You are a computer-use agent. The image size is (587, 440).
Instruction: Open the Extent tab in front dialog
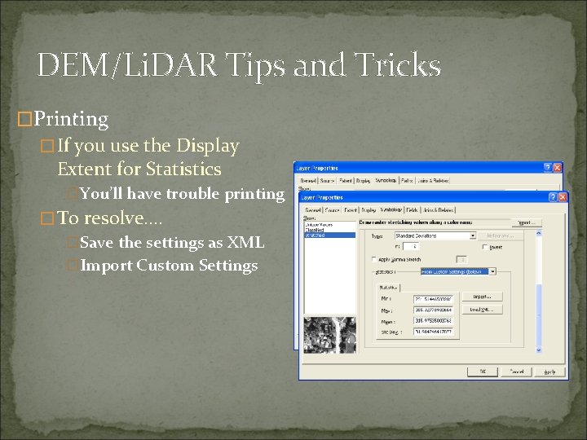click(x=351, y=210)
